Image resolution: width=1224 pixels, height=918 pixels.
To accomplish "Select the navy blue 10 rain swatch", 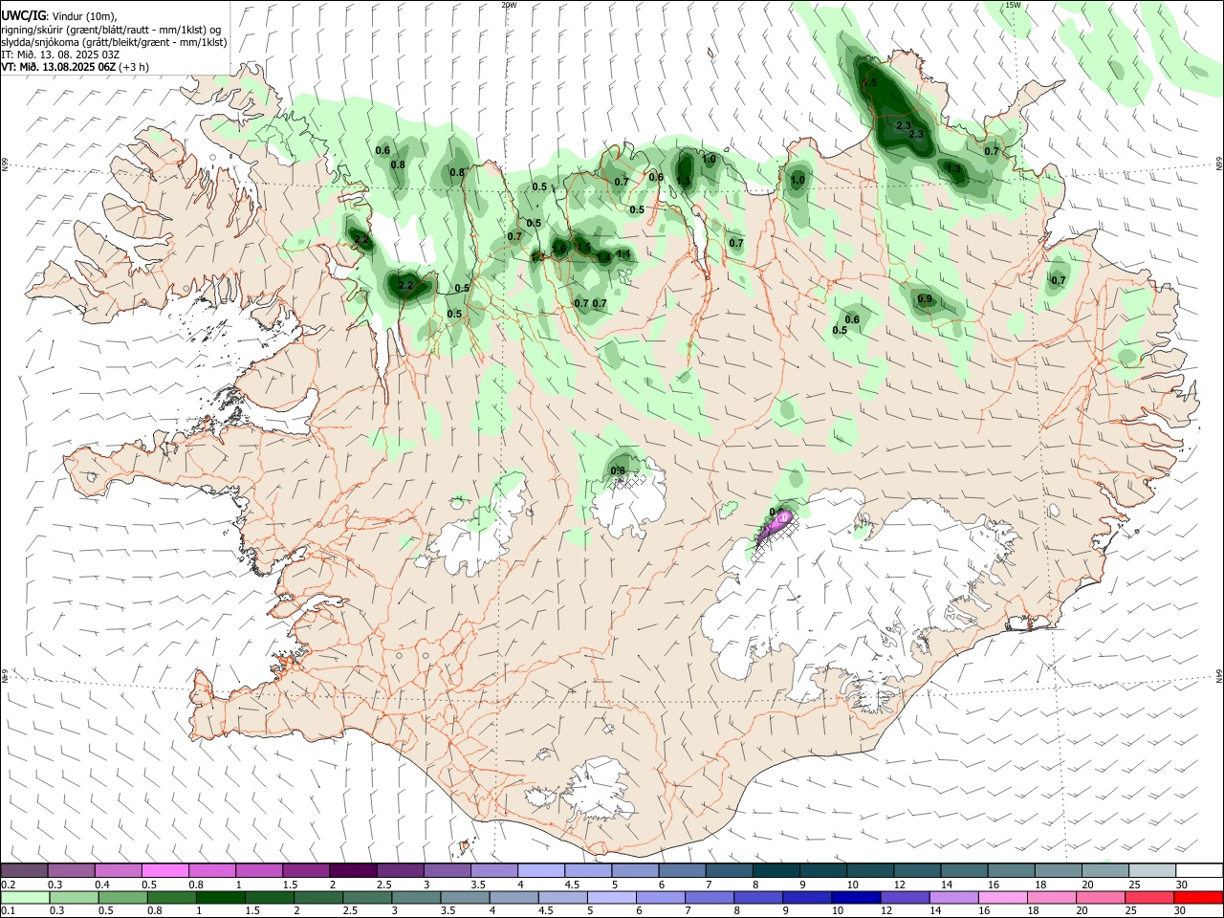I will pos(857,897).
